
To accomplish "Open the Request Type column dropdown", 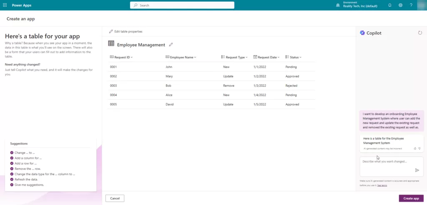I will click(x=246, y=57).
